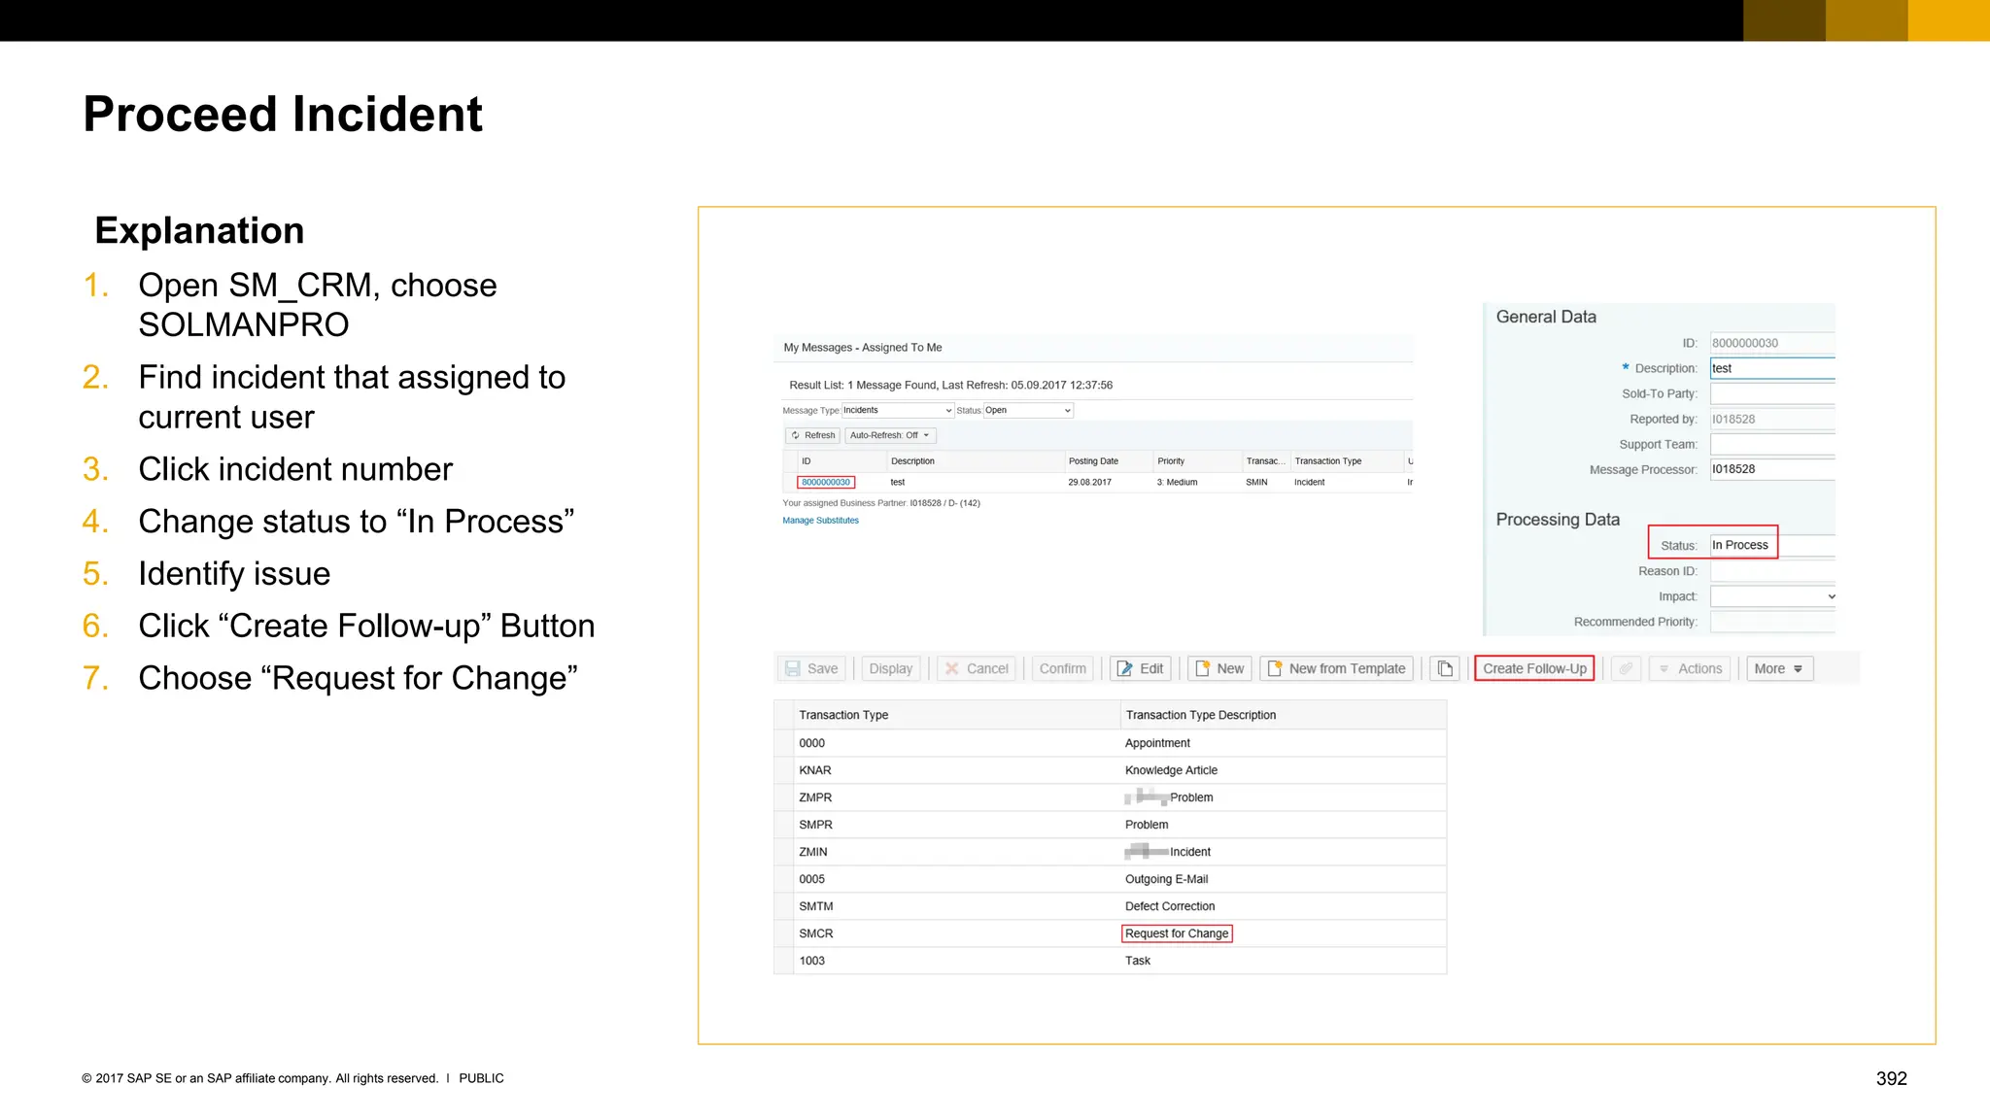
Task: Click the New document button
Action: pyautogui.click(x=1219, y=668)
